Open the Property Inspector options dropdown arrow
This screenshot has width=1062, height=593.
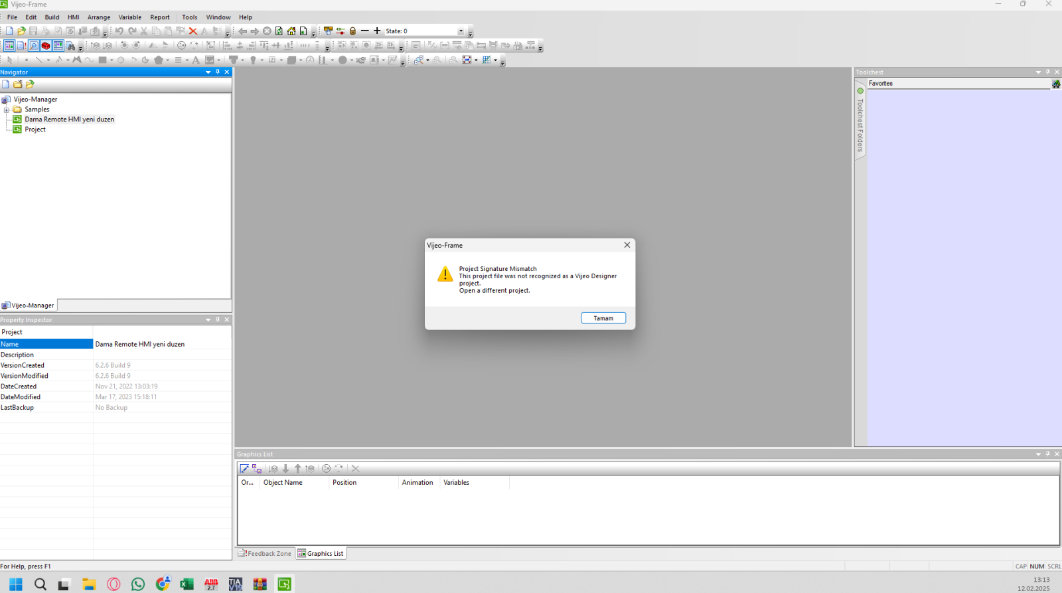coord(208,320)
